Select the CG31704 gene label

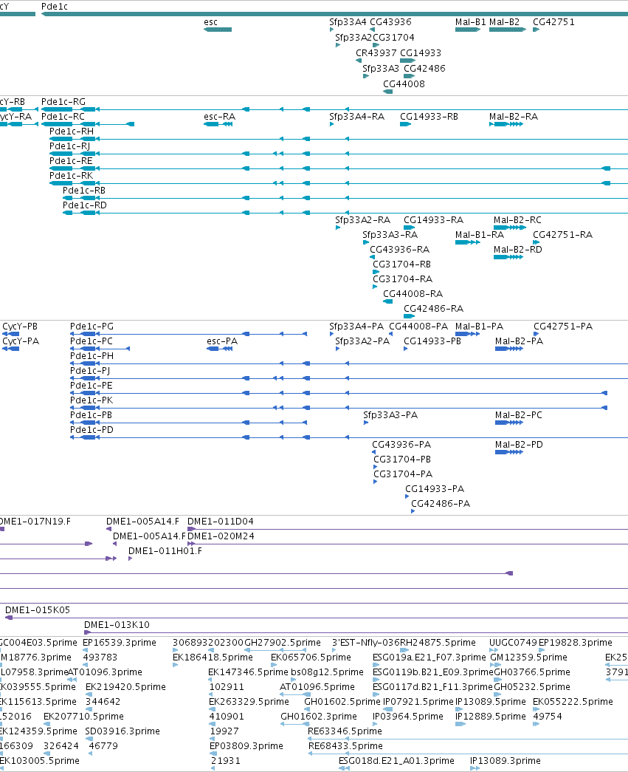(393, 38)
